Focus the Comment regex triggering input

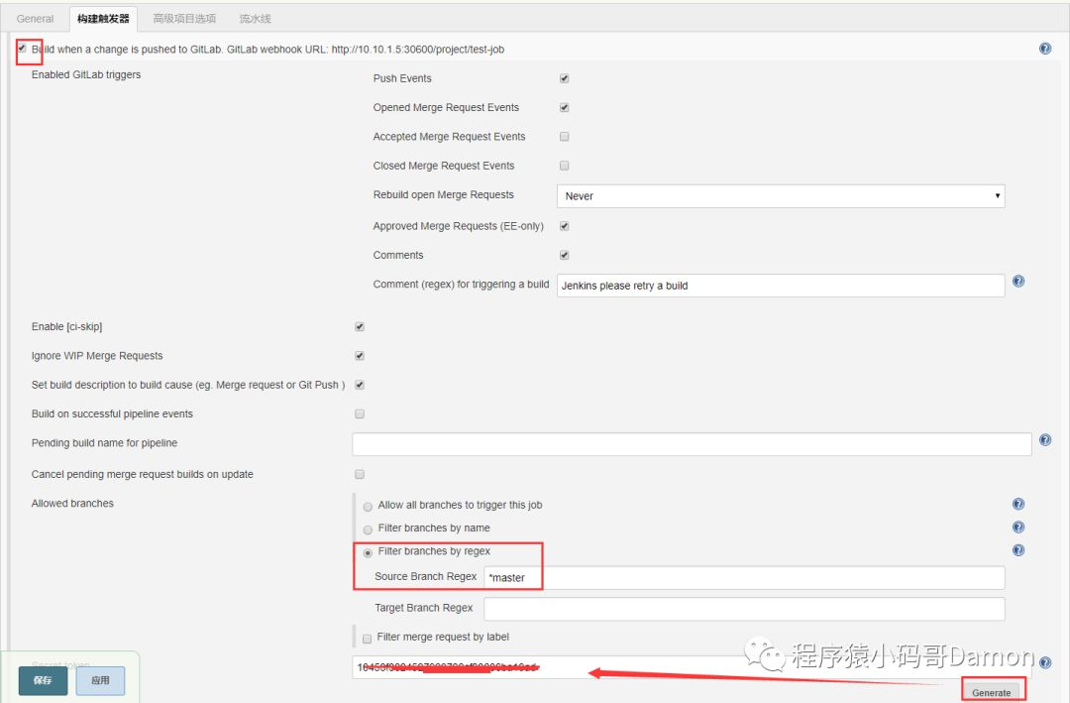[781, 286]
